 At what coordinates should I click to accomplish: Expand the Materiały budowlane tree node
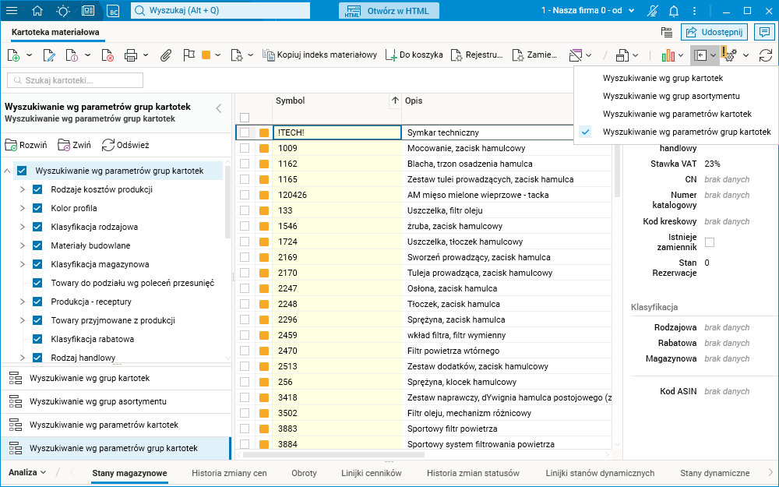[x=22, y=245]
